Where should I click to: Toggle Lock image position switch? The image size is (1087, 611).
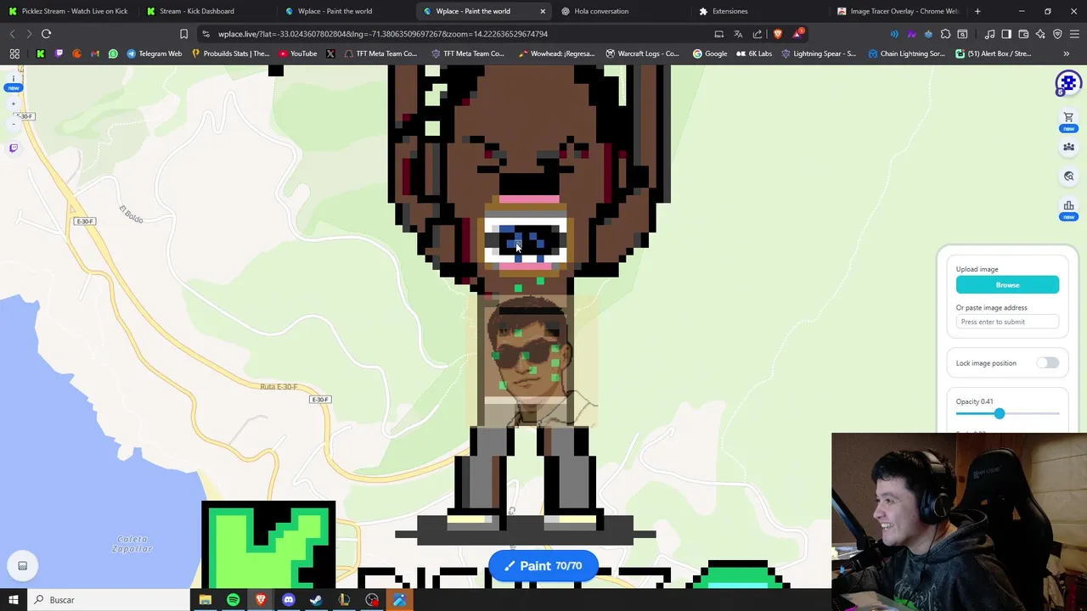tap(1047, 363)
